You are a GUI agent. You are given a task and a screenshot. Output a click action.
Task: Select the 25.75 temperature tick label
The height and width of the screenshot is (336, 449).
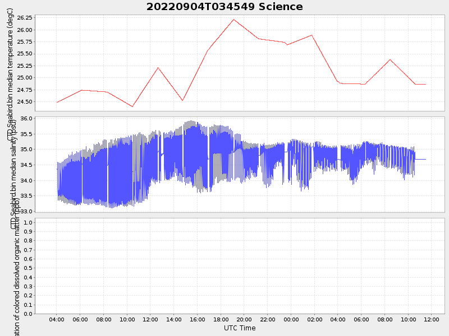pos(25,41)
